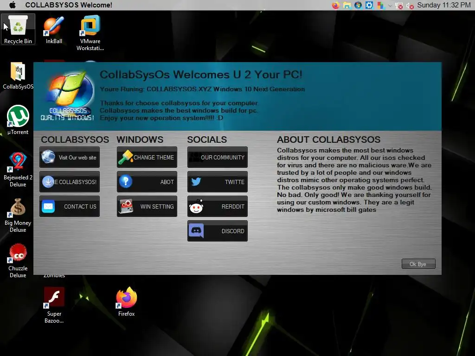Image resolution: width=475 pixels, height=356 pixels.
Task: Click the CONTACT US button
Action: click(x=70, y=206)
